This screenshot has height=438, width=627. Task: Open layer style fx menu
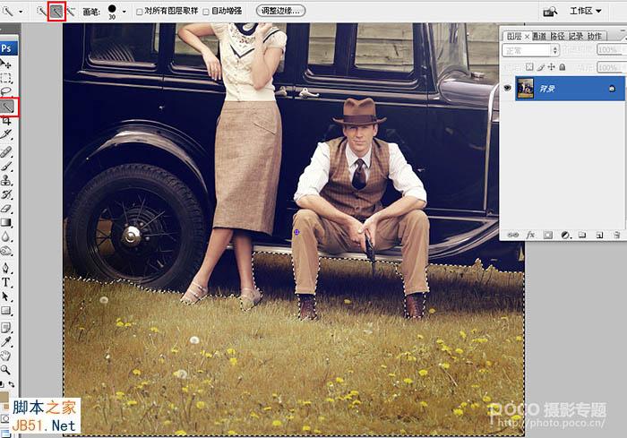pos(530,235)
